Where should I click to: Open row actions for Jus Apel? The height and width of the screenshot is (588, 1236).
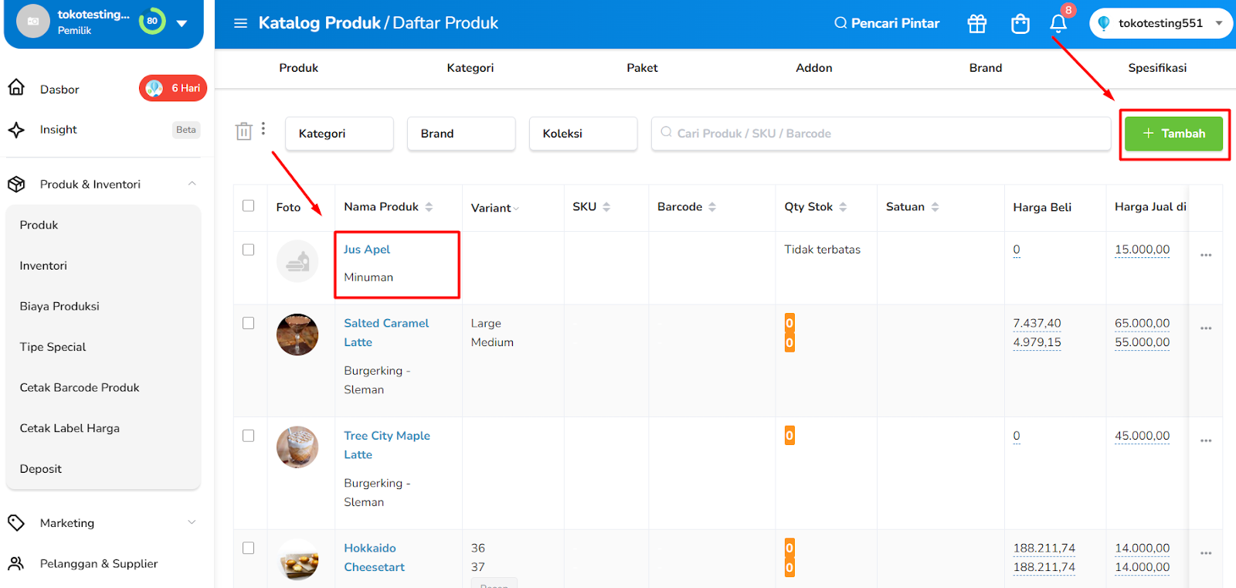tap(1206, 255)
